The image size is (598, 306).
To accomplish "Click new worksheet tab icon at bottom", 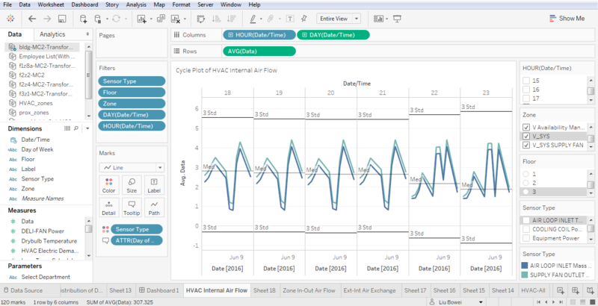I will click(561, 290).
